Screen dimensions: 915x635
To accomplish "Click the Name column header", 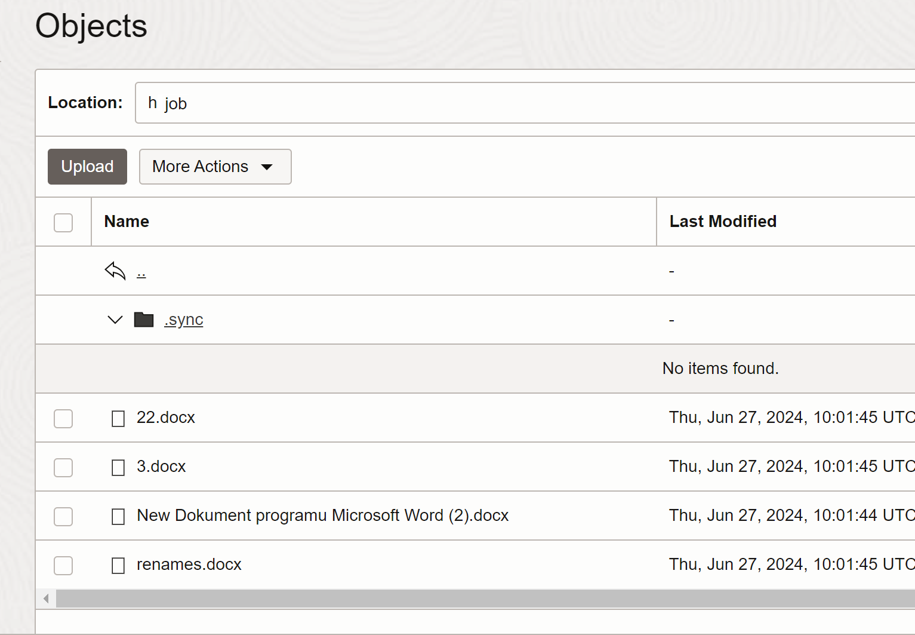I will coord(127,222).
